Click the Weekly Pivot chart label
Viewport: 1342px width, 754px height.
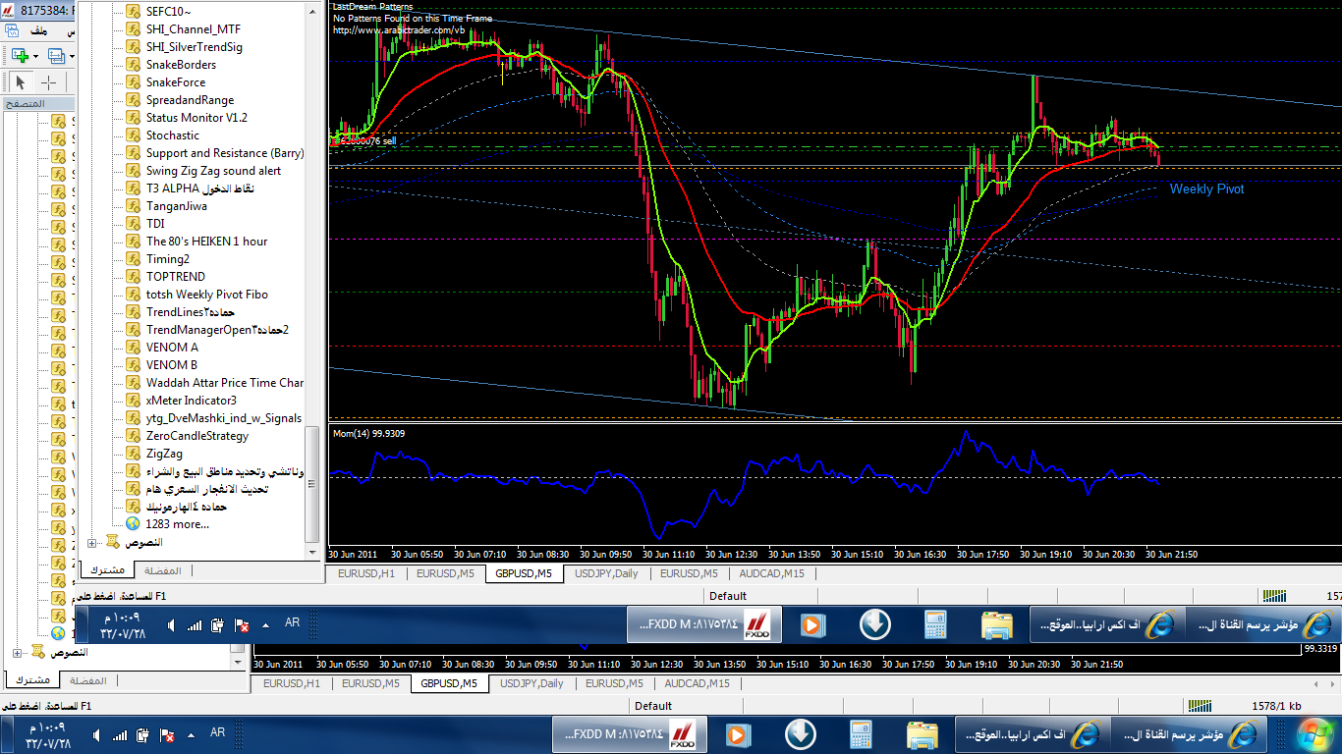coord(1206,188)
